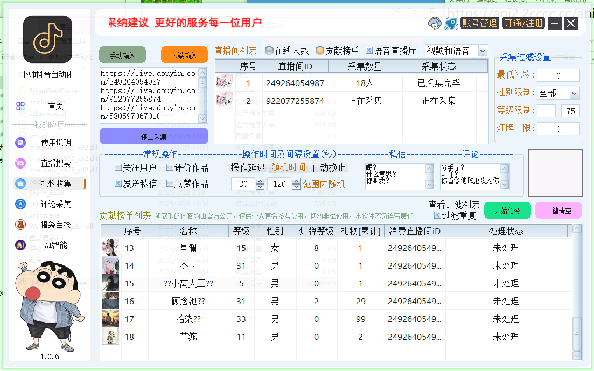Click the customer service headset icon
This screenshot has width=594, height=371.
coord(435,23)
